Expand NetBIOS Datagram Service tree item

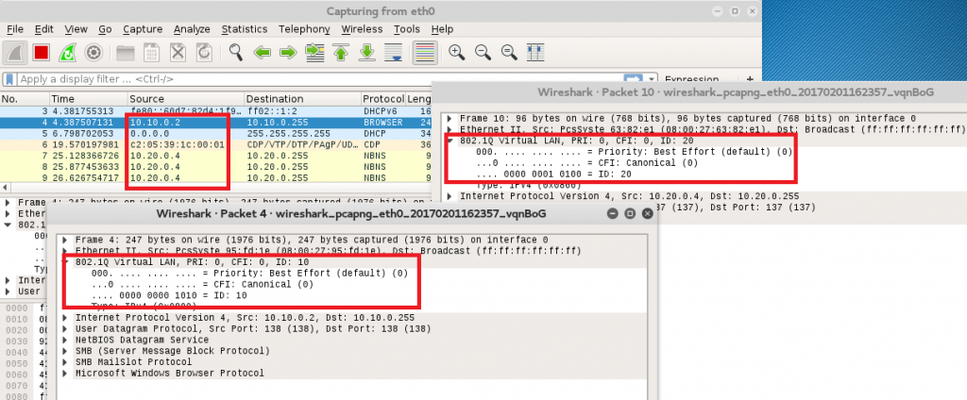coord(67,340)
